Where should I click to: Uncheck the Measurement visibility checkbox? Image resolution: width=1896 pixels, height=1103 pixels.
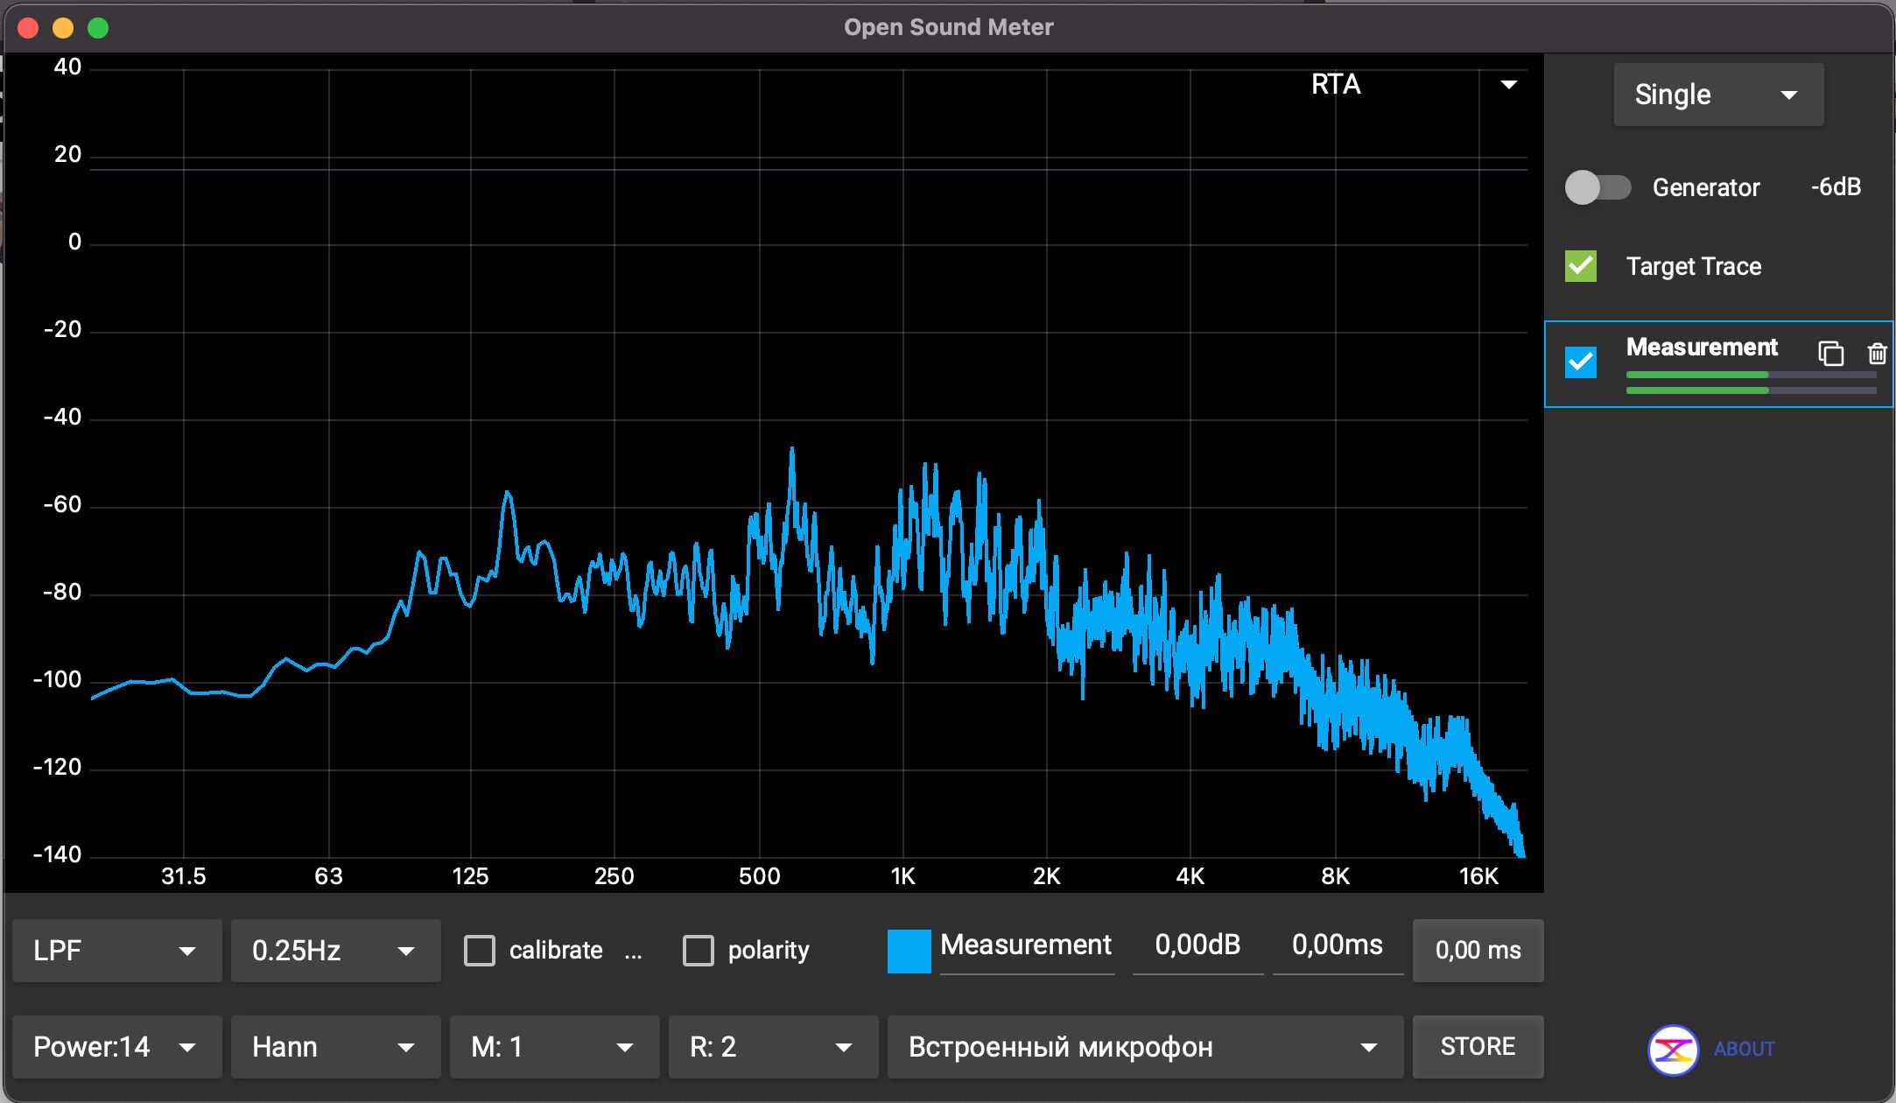[x=1581, y=362]
